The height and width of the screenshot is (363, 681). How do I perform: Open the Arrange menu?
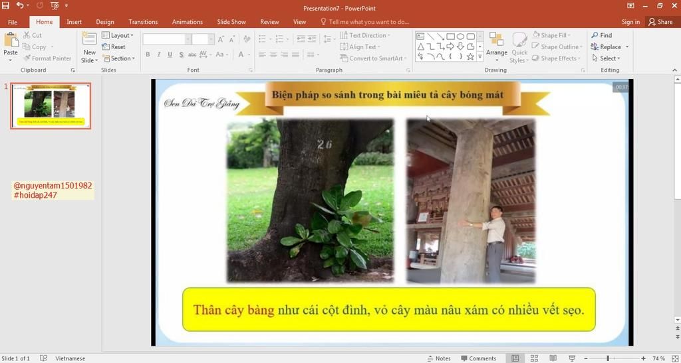point(496,48)
